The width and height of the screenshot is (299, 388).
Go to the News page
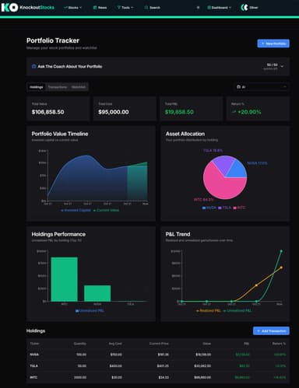[100, 8]
